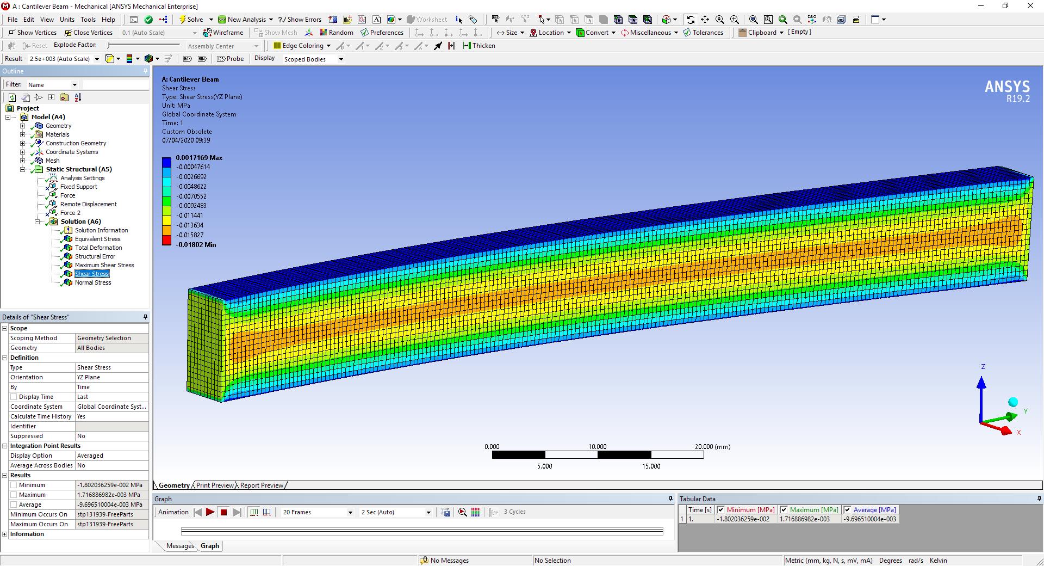1044x566 pixels.
Task: Click the Explode Factor slider
Action: point(144,45)
